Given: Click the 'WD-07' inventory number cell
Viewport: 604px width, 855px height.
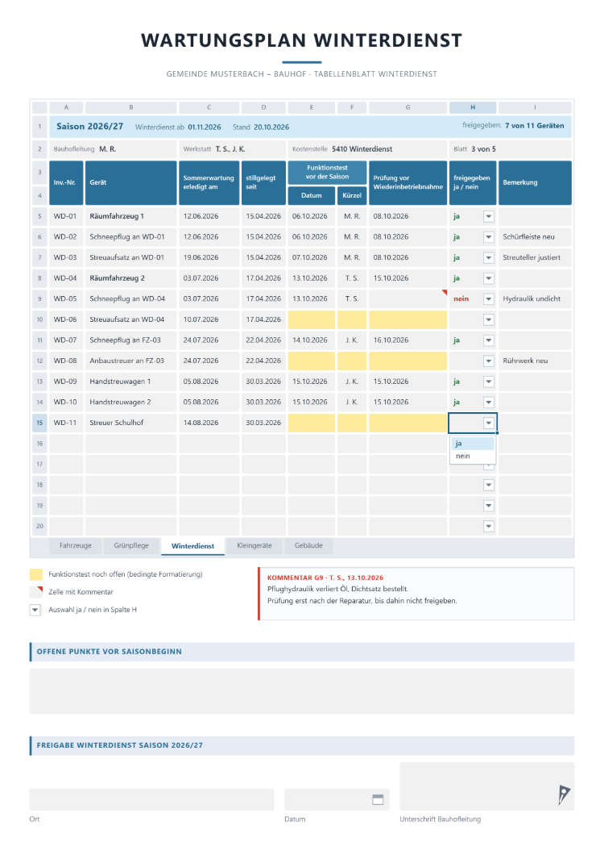Looking at the screenshot, I should tap(67, 340).
